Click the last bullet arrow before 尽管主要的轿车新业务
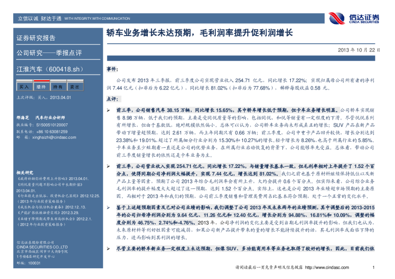This screenshot has width=395, height=279. click(x=108, y=247)
